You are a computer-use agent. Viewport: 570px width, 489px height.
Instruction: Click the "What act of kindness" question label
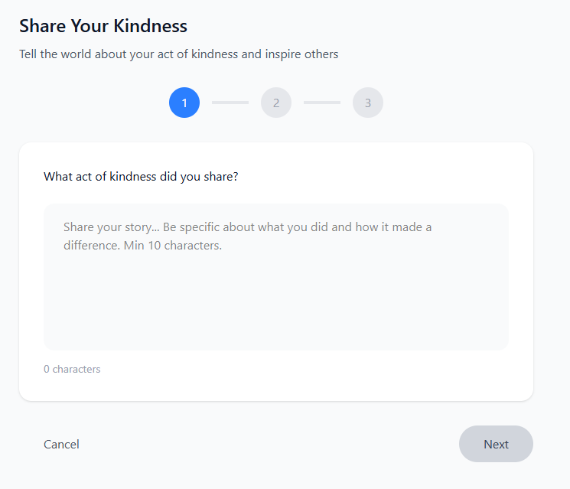141,176
